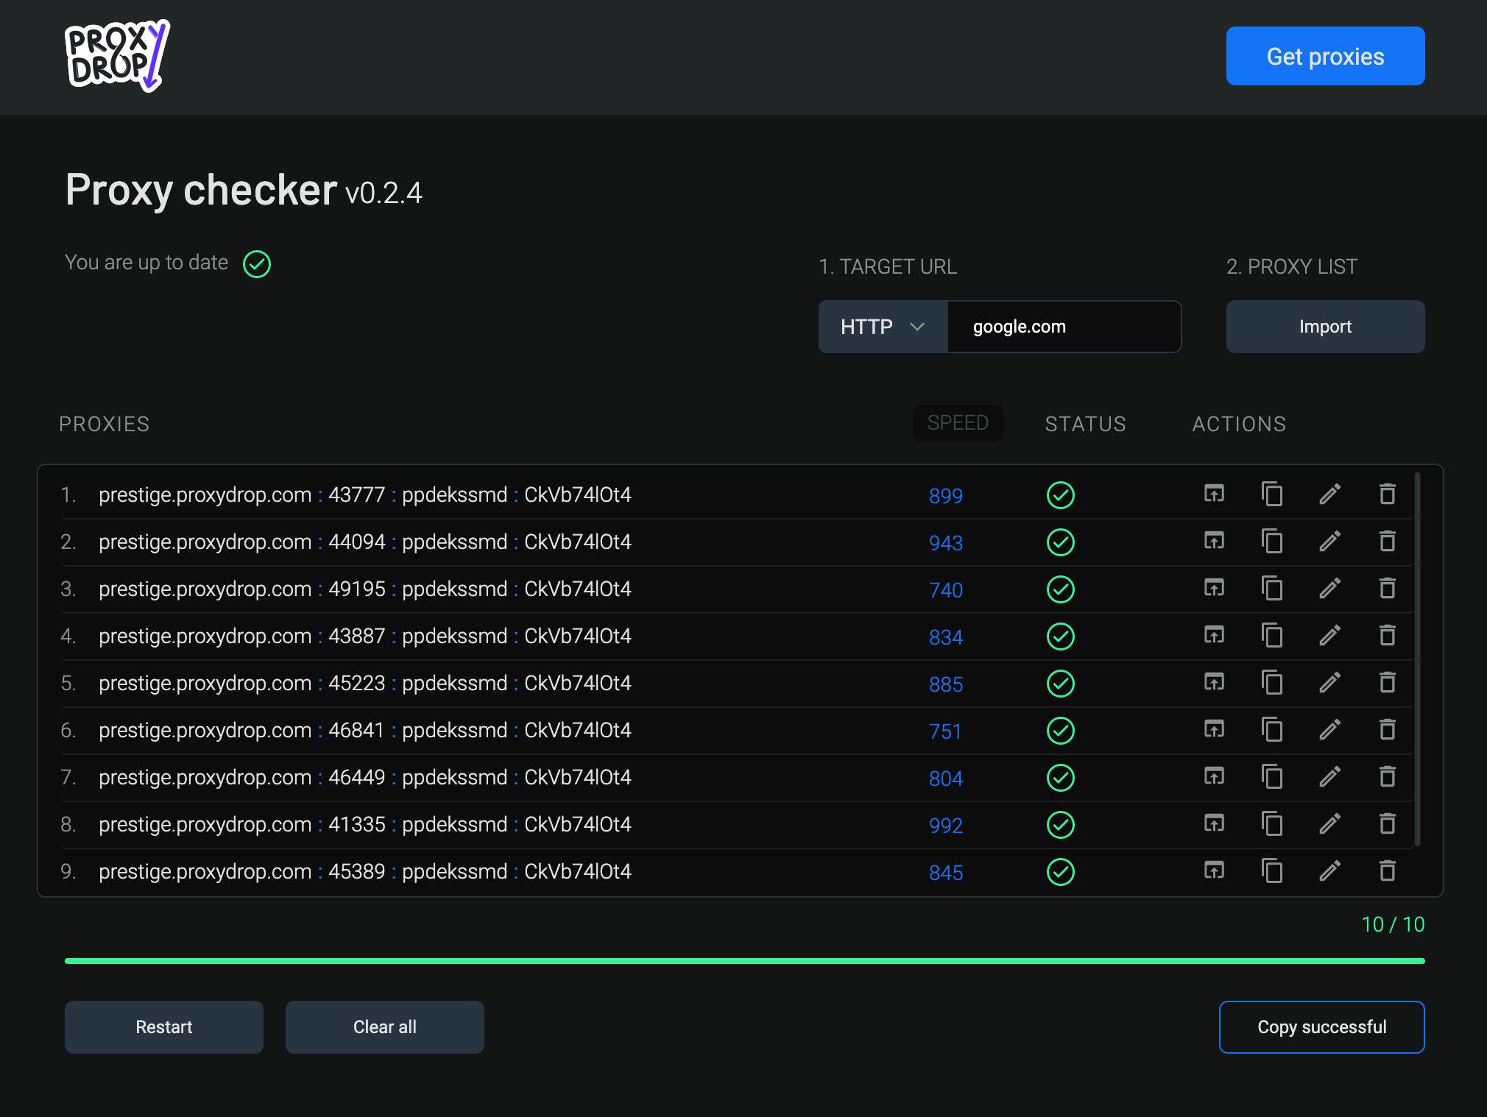Copy proxy row with port 43777
The image size is (1487, 1117).
coord(1272,494)
